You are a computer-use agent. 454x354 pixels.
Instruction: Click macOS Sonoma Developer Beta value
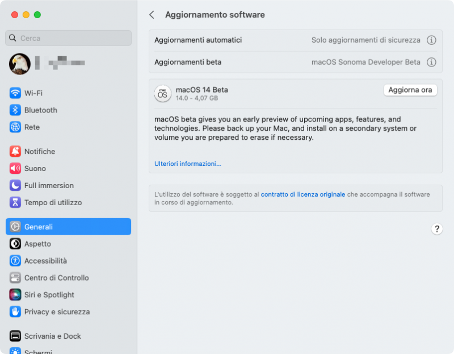[365, 62]
